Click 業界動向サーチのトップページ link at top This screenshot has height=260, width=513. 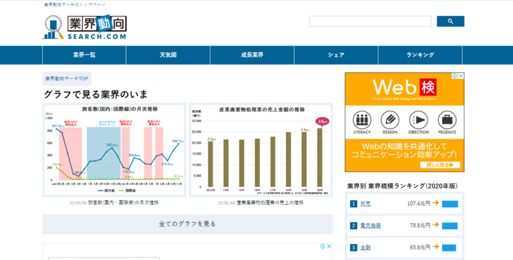coord(75,5)
